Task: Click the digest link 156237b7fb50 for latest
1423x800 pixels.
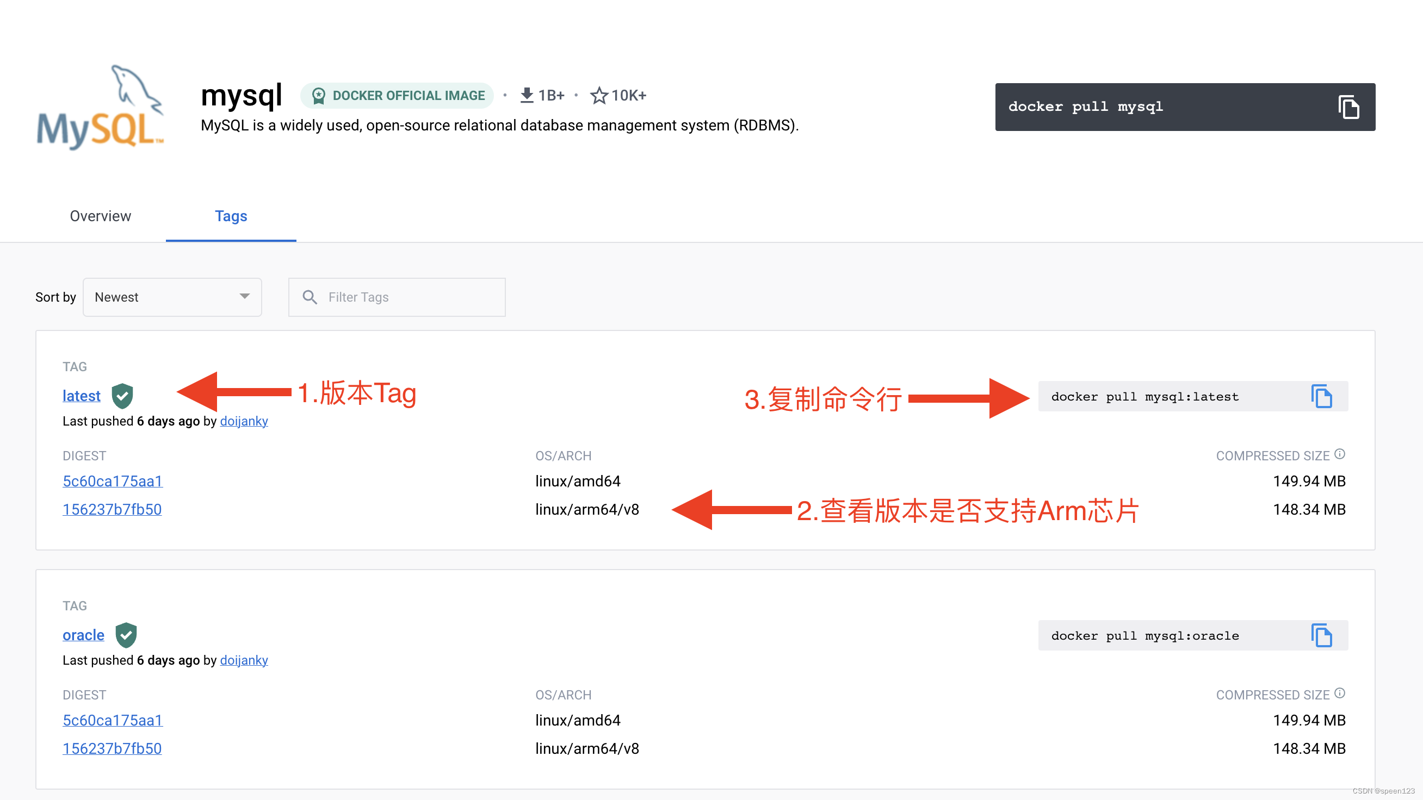Action: pyautogui.click(x=113, y=509)
